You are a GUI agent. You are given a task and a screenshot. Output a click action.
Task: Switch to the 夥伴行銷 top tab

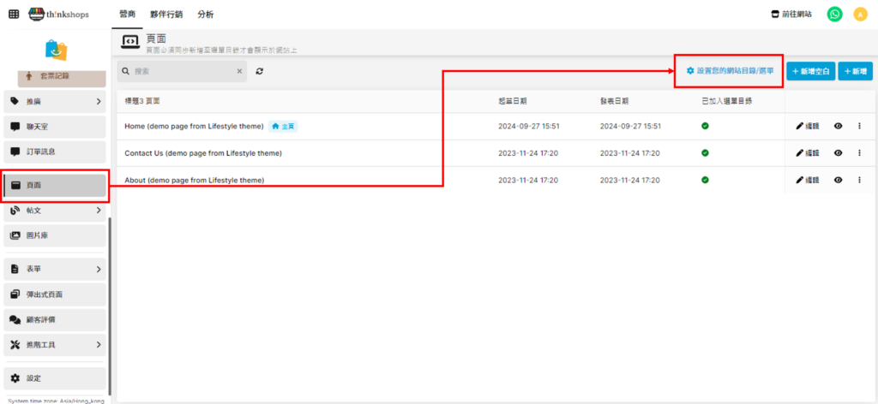167,15
